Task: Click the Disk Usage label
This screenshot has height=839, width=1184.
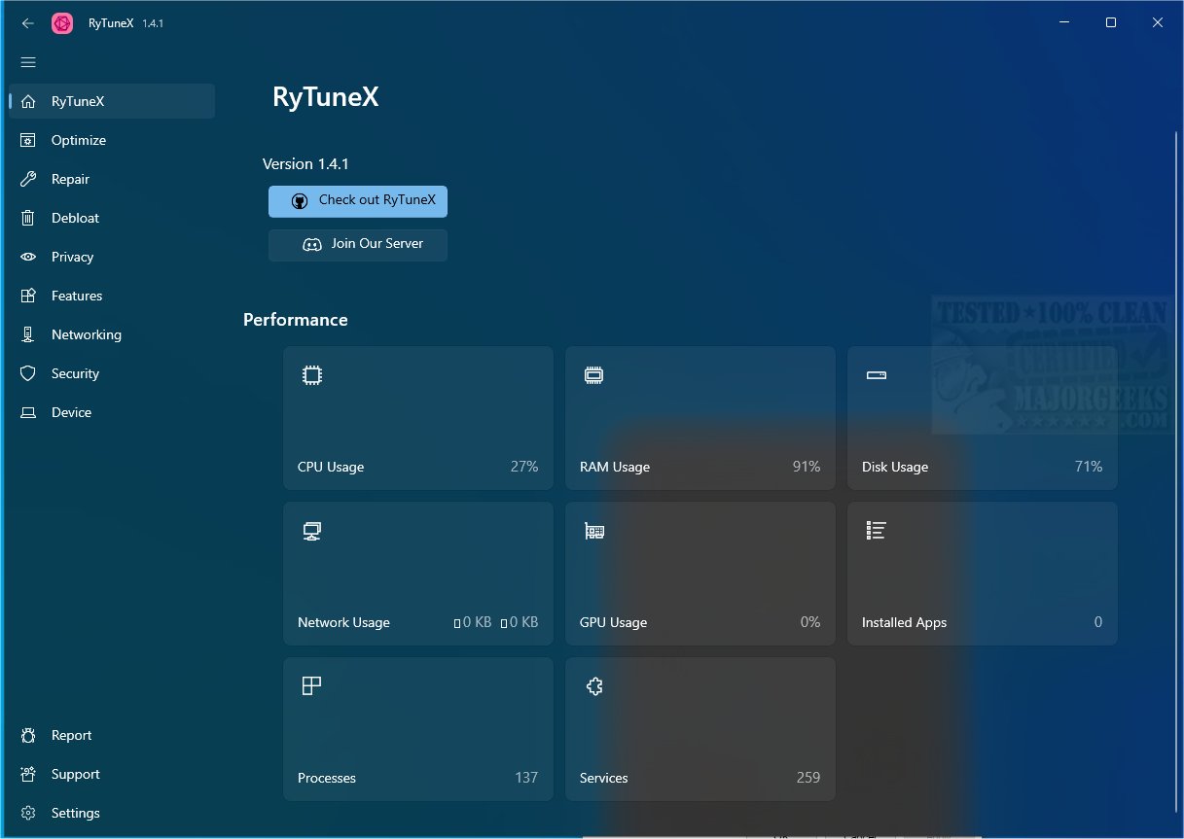Action: click(x=895, y=467)
